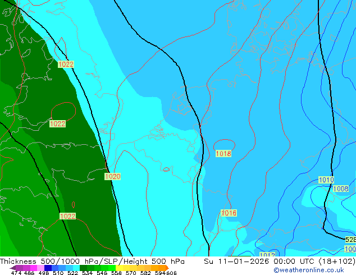The height and width of the screenshot is (275, 356).
Task: Click the legend value 546
Action: coord(102,273)
